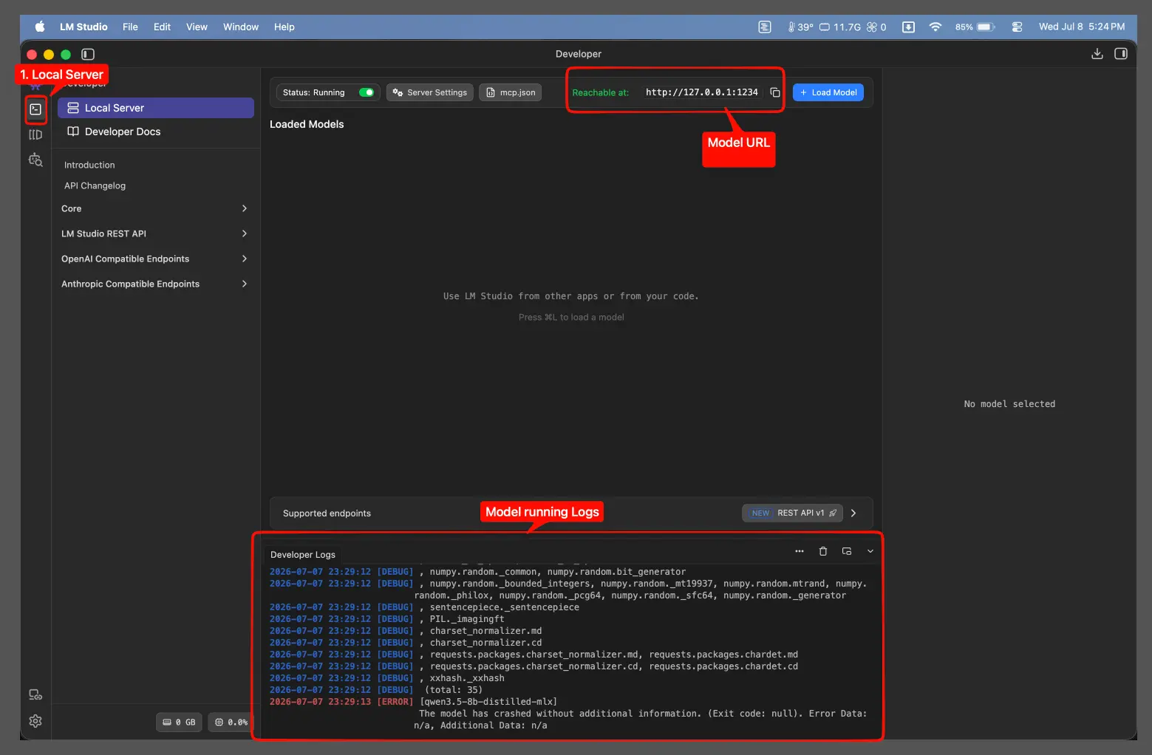Viewport: 1152px width, 755px height.
Task: Toggle the left sidebar panel icon beside traffic lights
Action: (88, 54)
